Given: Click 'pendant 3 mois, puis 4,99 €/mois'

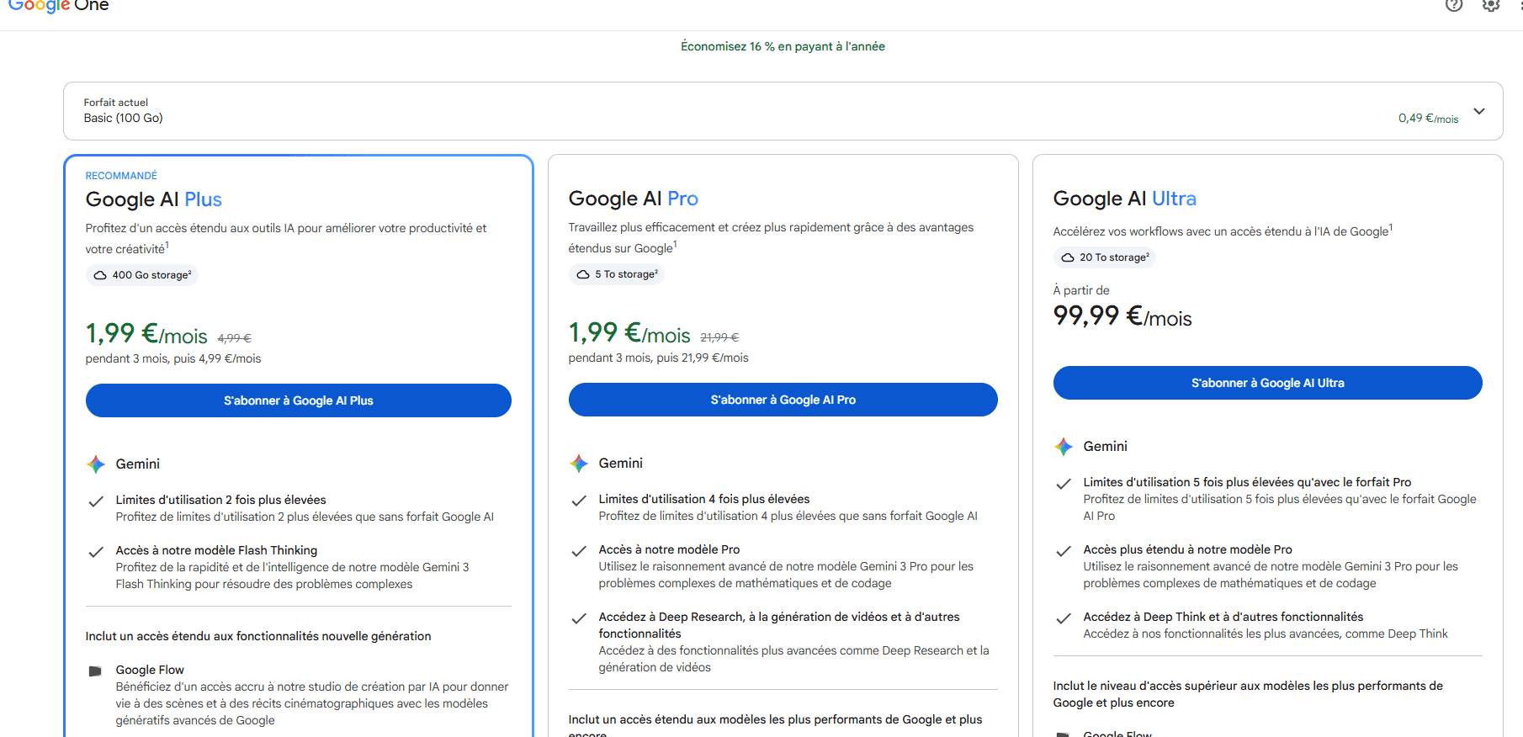Looking at the screenshot, I should (x=173, y=358).
